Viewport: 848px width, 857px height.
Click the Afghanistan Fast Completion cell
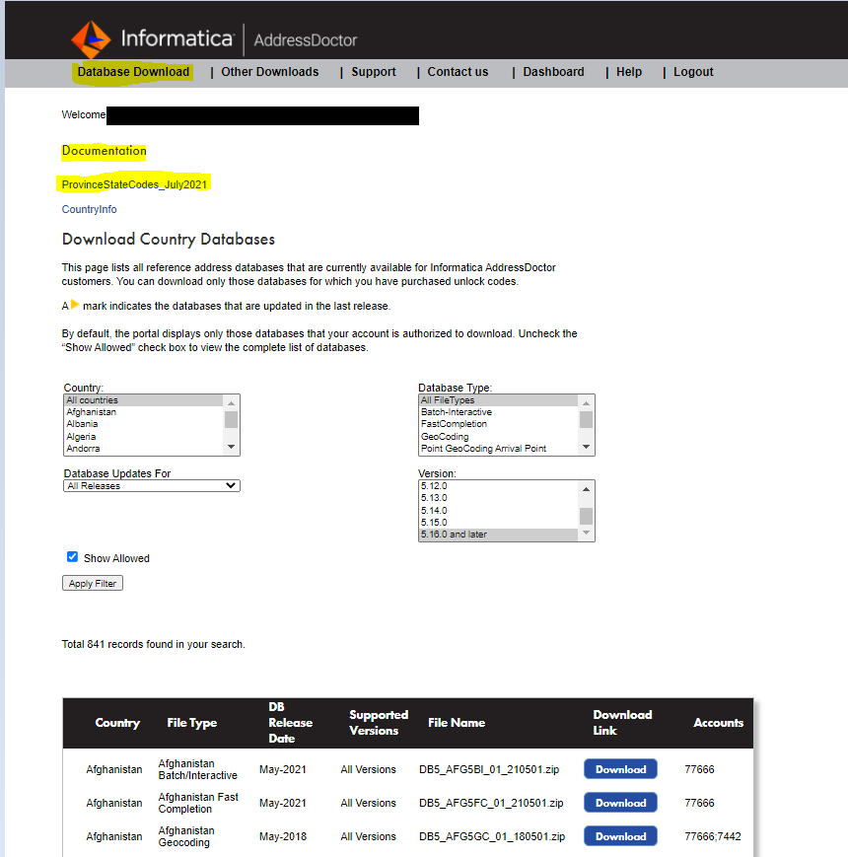[x=198, y=803]
